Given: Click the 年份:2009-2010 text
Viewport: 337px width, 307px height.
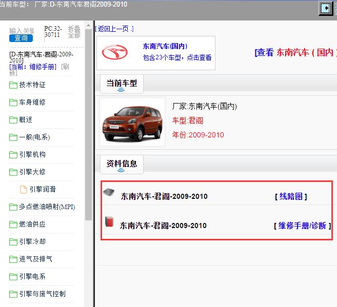Looking at the screenshot, I should tap(198, 135).
